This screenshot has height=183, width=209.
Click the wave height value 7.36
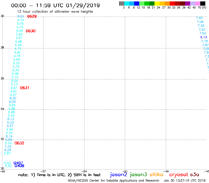click(201, 26)
